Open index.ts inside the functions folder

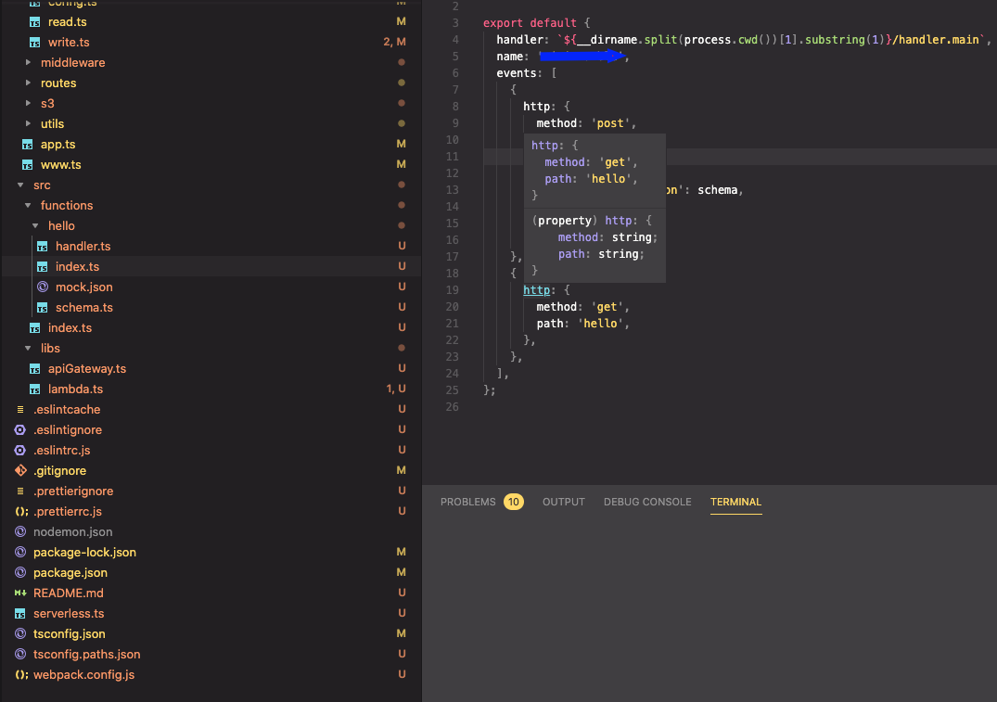(70, 328)
